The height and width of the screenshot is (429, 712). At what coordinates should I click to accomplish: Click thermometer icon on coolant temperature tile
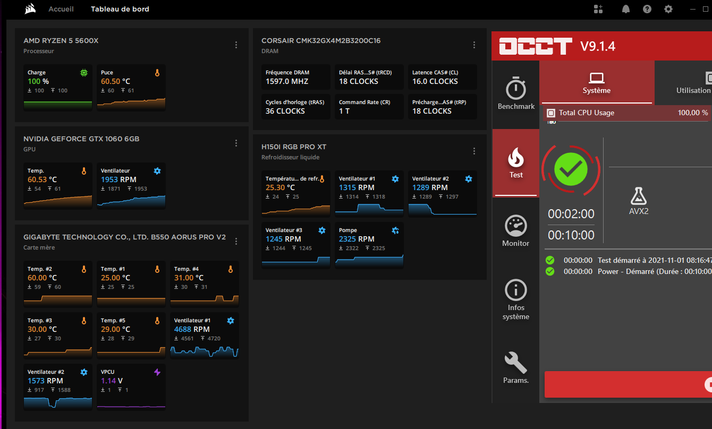[322, 179]
